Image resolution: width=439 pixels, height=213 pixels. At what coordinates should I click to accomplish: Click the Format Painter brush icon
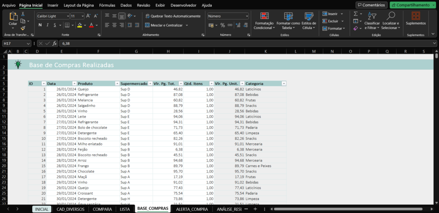[23, 28]
